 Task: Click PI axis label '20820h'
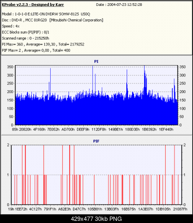pos(26,129)
